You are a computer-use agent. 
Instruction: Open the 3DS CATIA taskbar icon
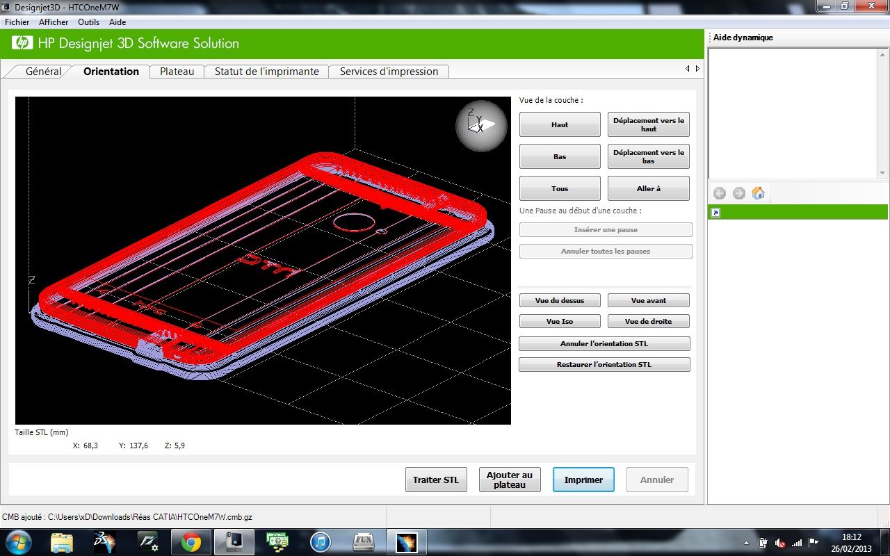(105, 542)
